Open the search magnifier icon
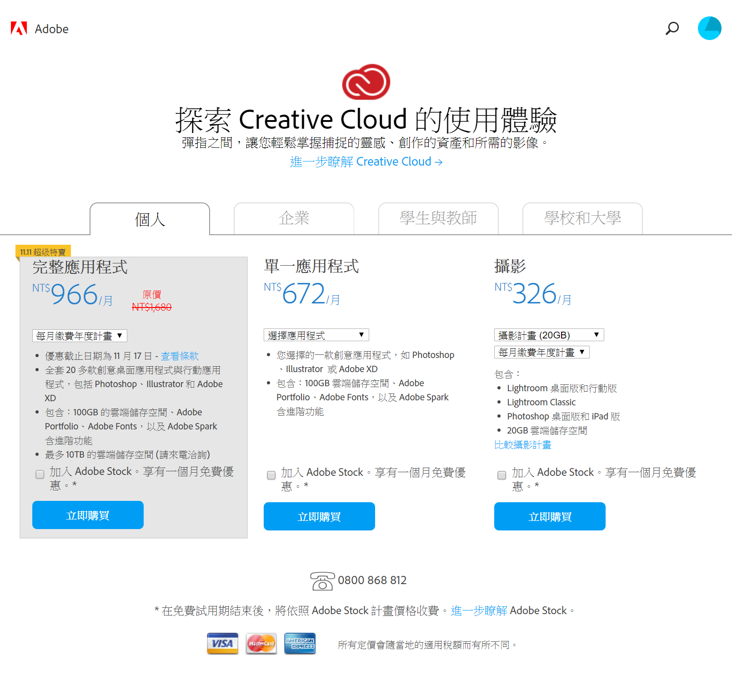732x676 pixels. [x=672, y=29]
